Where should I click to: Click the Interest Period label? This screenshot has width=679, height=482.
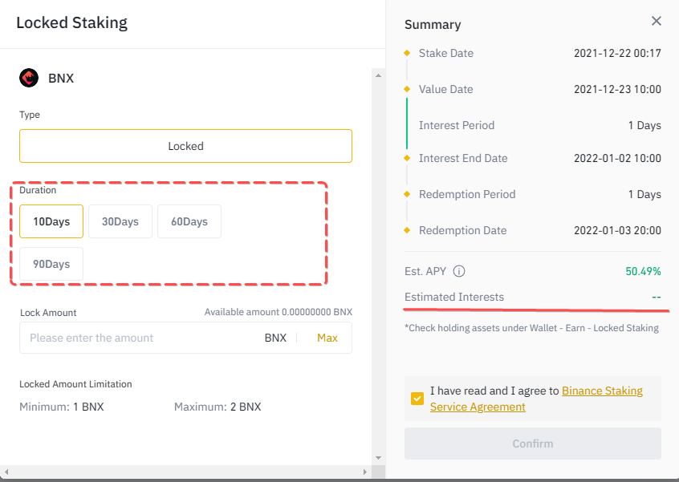457,125
